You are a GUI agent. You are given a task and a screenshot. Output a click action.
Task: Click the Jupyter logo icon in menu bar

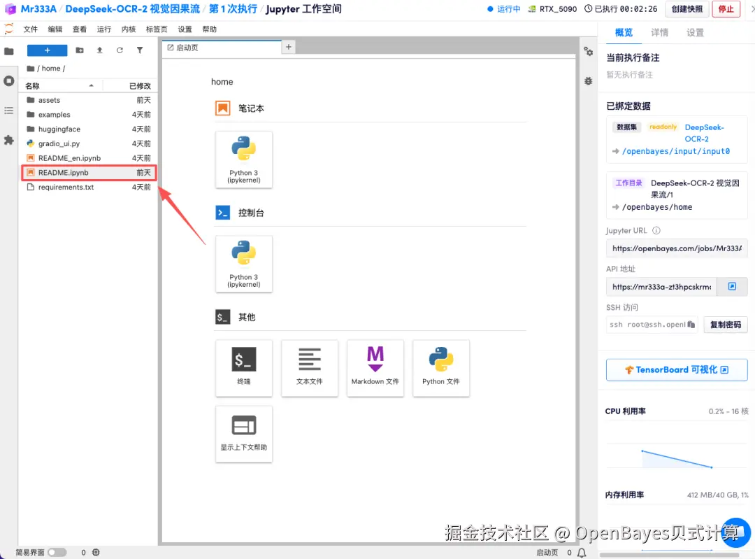coord(8,29)
